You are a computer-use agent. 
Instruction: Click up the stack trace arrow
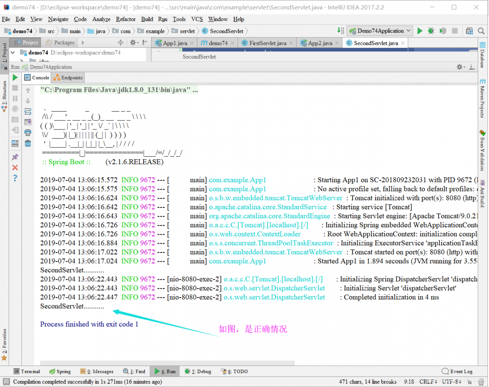click(28, 91)
